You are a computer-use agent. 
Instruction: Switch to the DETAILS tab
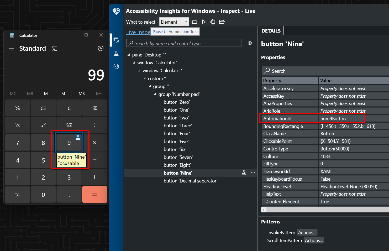point(271,31)
